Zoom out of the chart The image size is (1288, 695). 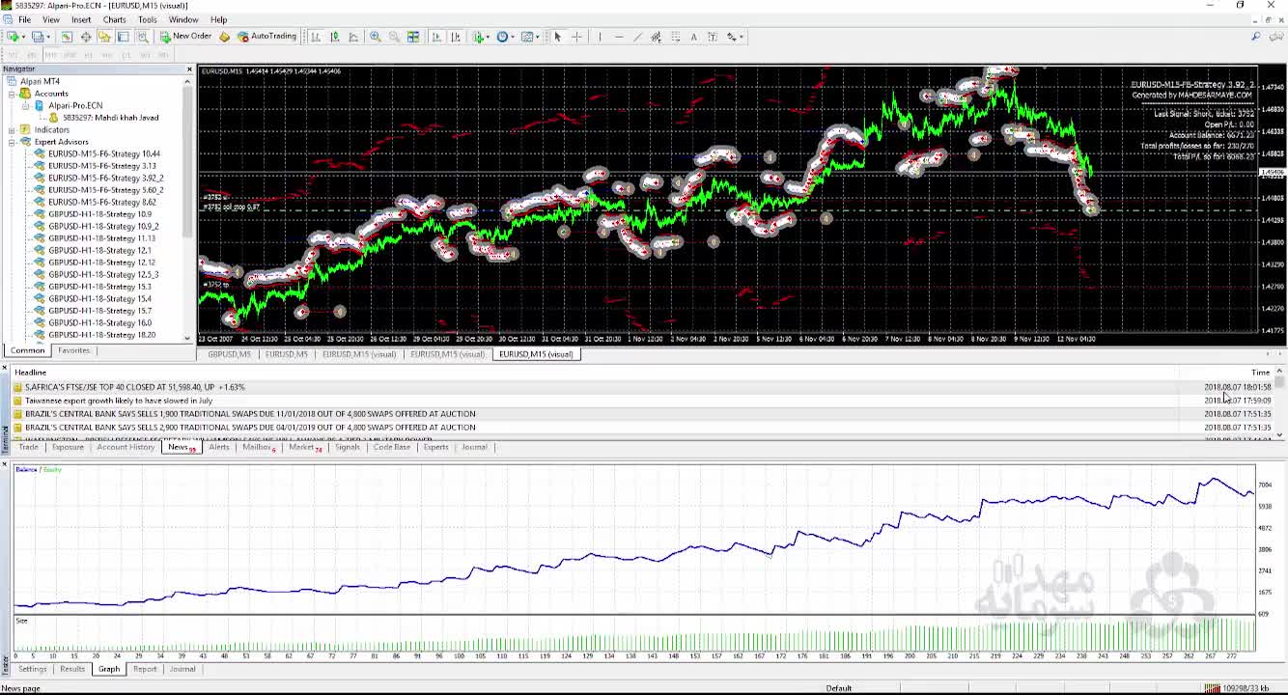[x=394, y=37]
